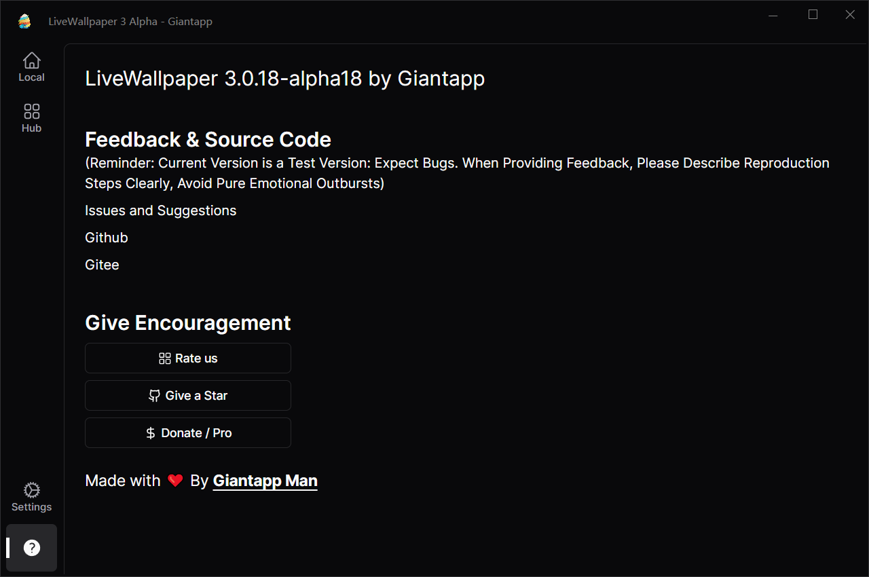The width and height of the screenshot is (869, 577).
Task: Minimize the LiveWallpaper window
Action: (x=776, y=15)
